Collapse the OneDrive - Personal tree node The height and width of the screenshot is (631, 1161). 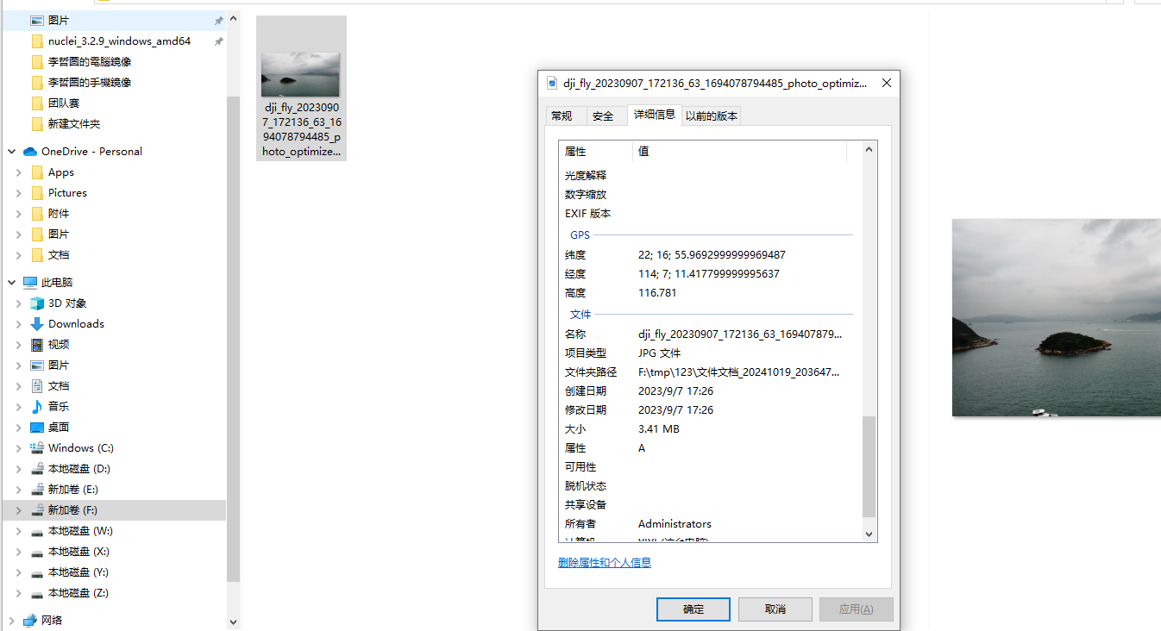click(12, 152)
